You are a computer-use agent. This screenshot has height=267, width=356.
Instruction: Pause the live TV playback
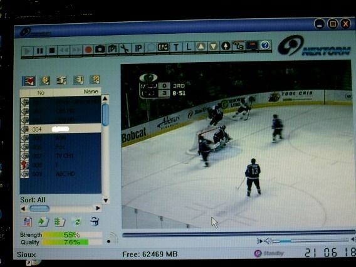(x=39, y=51)
